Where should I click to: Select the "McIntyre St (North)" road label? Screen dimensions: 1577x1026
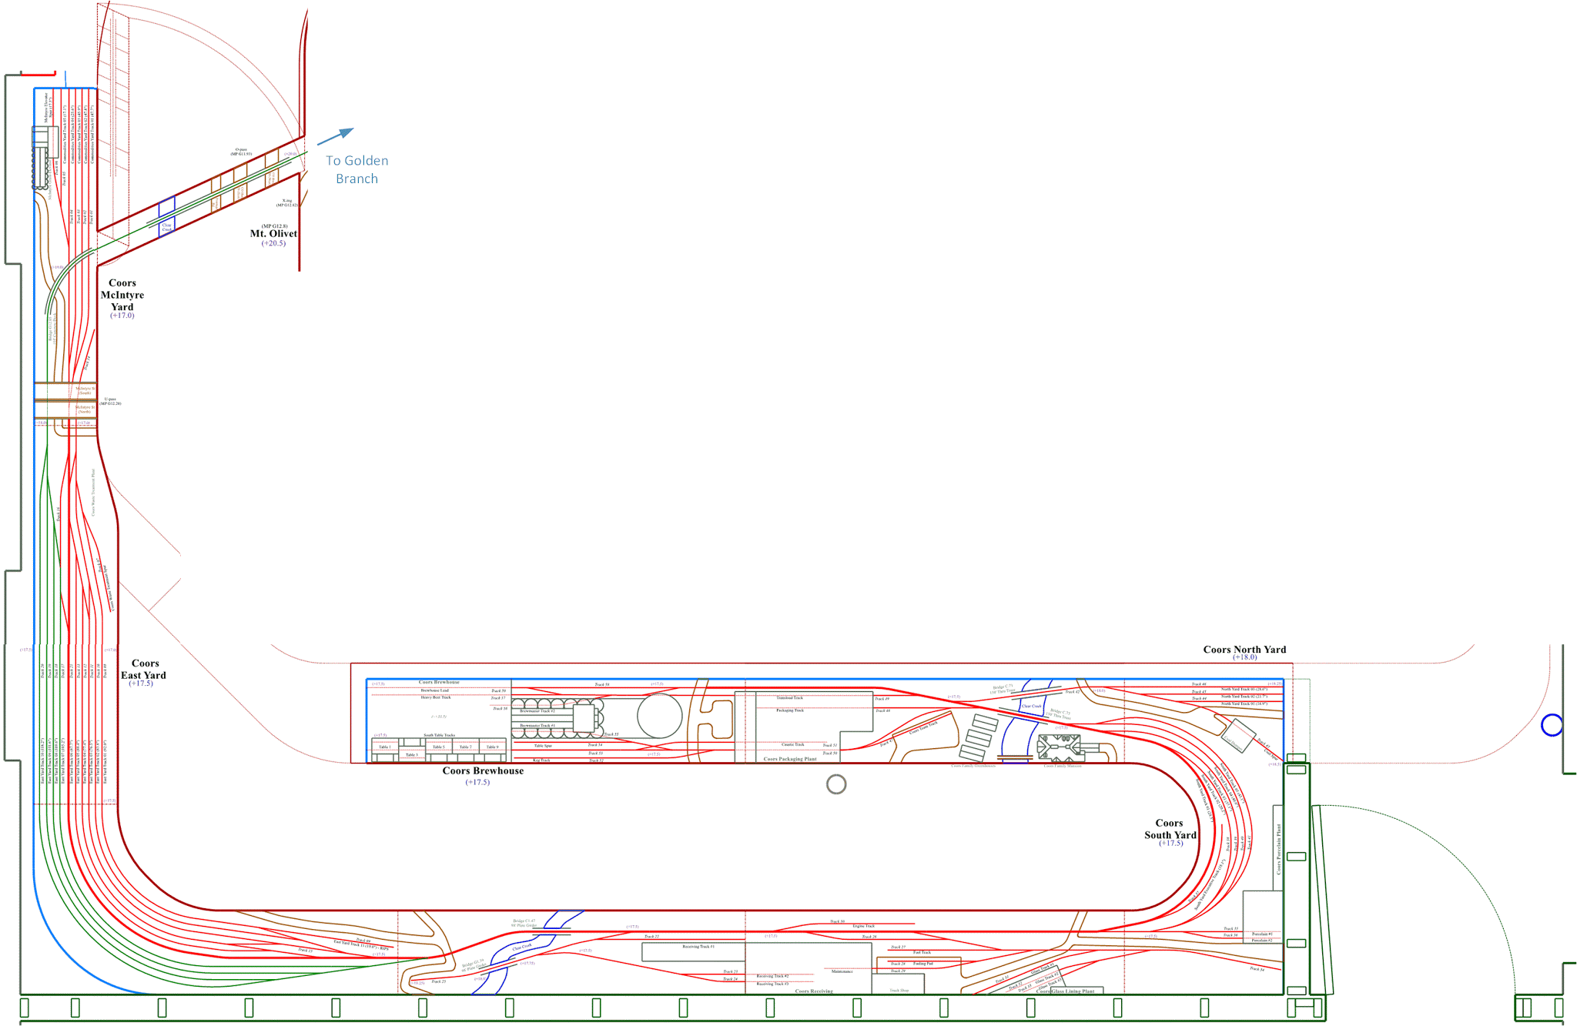coord(85,409)
